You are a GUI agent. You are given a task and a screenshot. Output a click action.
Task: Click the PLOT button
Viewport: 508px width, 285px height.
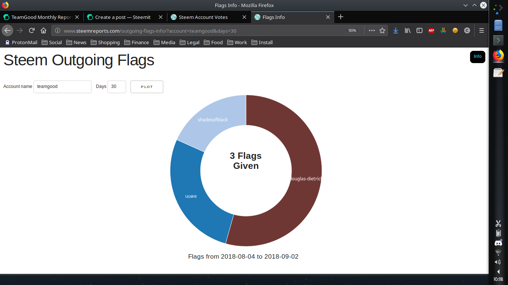(x=147, y=87)
